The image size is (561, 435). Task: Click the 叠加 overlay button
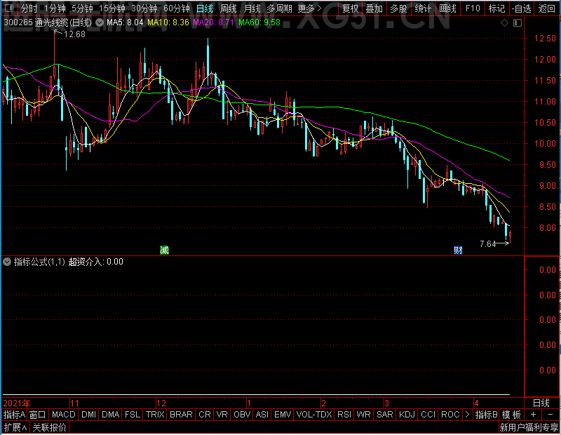click(x=374, y=8)
